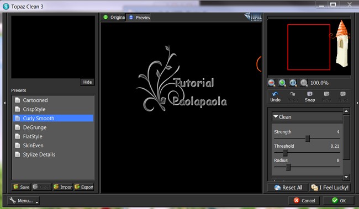Screen dimensions: 359x209
Task: Click the settings panel scroll up arrow
Action: 346,111
